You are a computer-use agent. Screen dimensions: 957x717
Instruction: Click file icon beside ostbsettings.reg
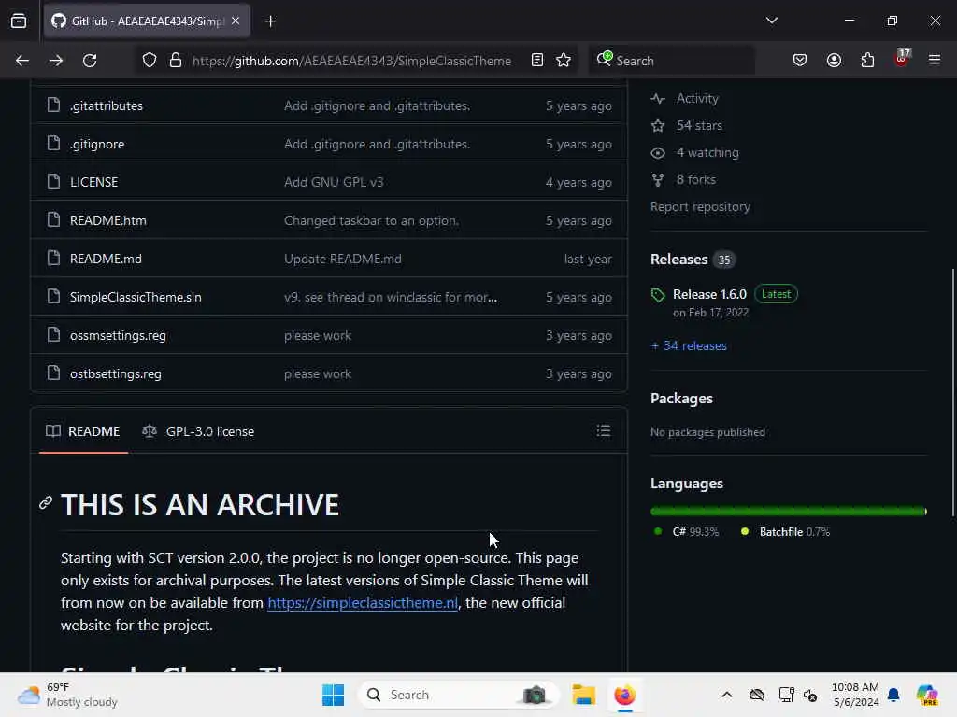[53, 373]
